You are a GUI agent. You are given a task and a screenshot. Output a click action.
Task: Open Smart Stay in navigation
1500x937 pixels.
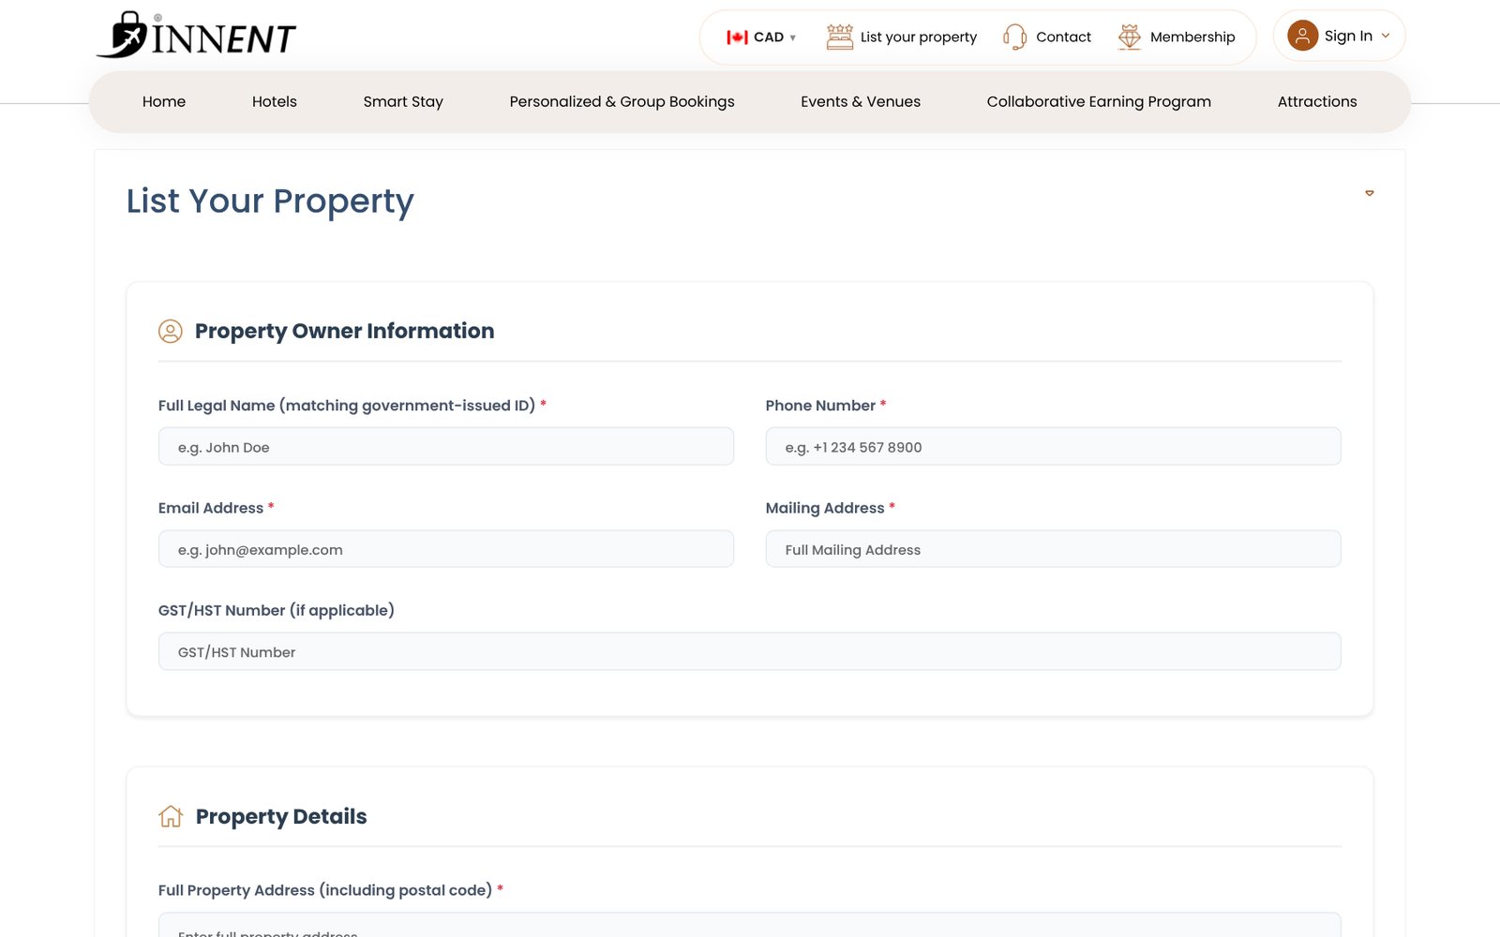coord(403,101)
